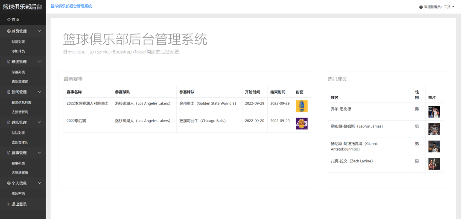Click the name 勒布朗-詹姆斯 (LeBron James)
461x219 pixels.
point(356,126)
